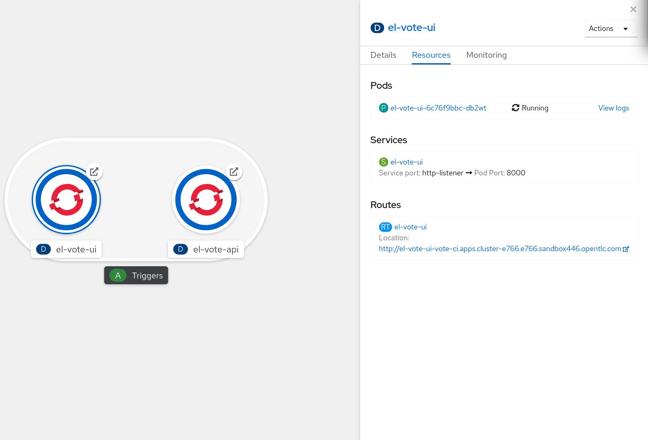648x440 pixels.
Task: Click the RT route badge icon
Action: tap(385, 227)
